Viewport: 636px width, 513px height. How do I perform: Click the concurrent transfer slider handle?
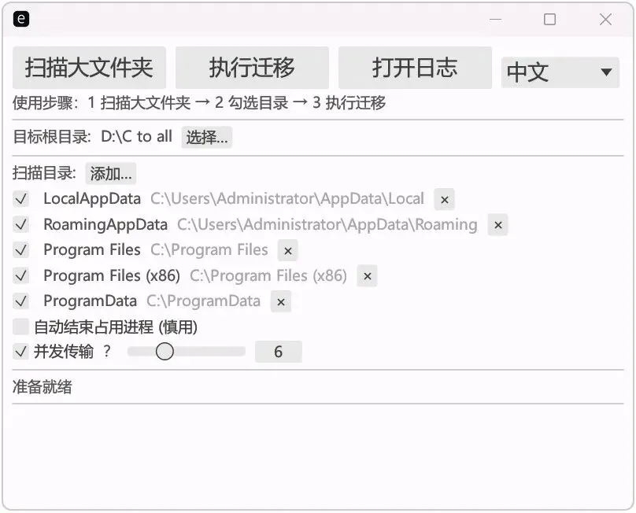165,351
